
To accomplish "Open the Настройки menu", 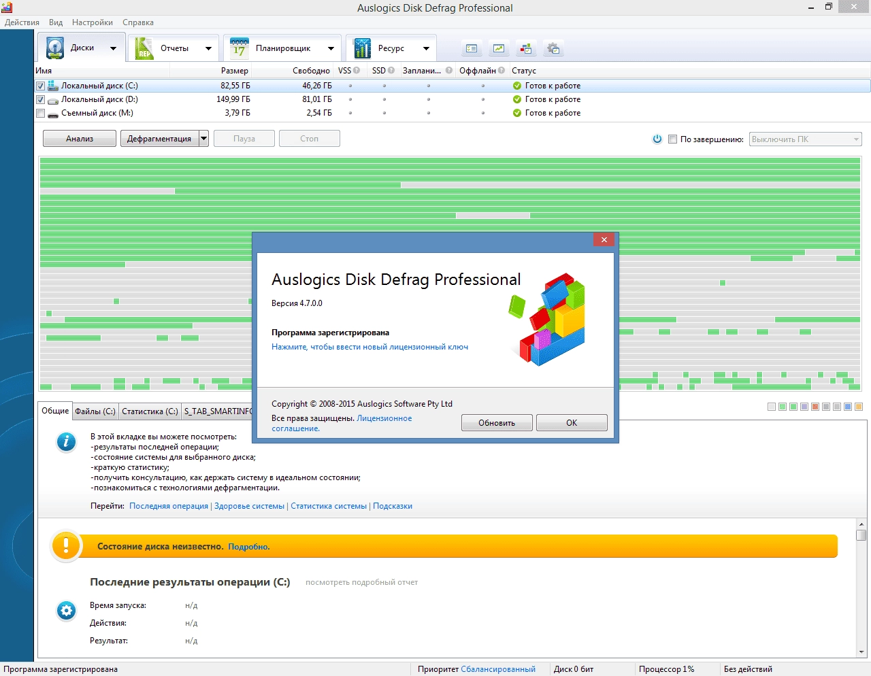I will [x=93, y=22].
